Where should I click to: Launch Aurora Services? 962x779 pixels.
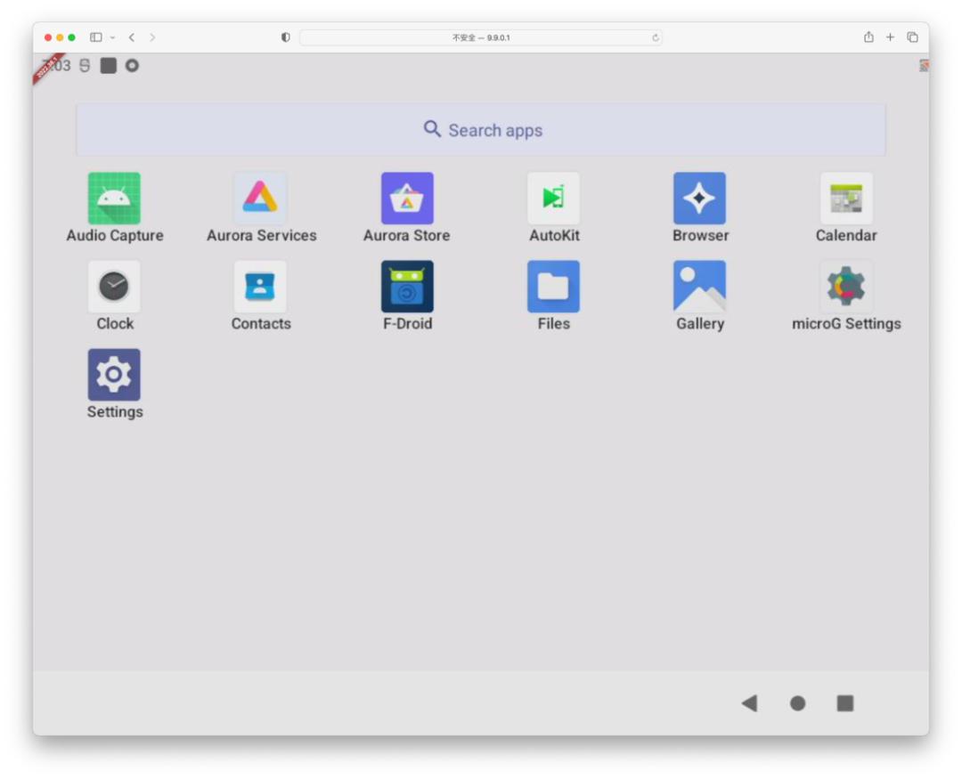pyautogui.click(x=260, y=199)
